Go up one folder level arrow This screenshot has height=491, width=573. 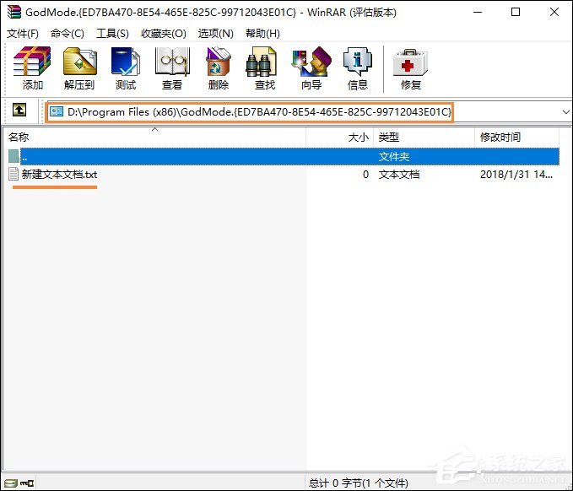click(x=19, y=110)
